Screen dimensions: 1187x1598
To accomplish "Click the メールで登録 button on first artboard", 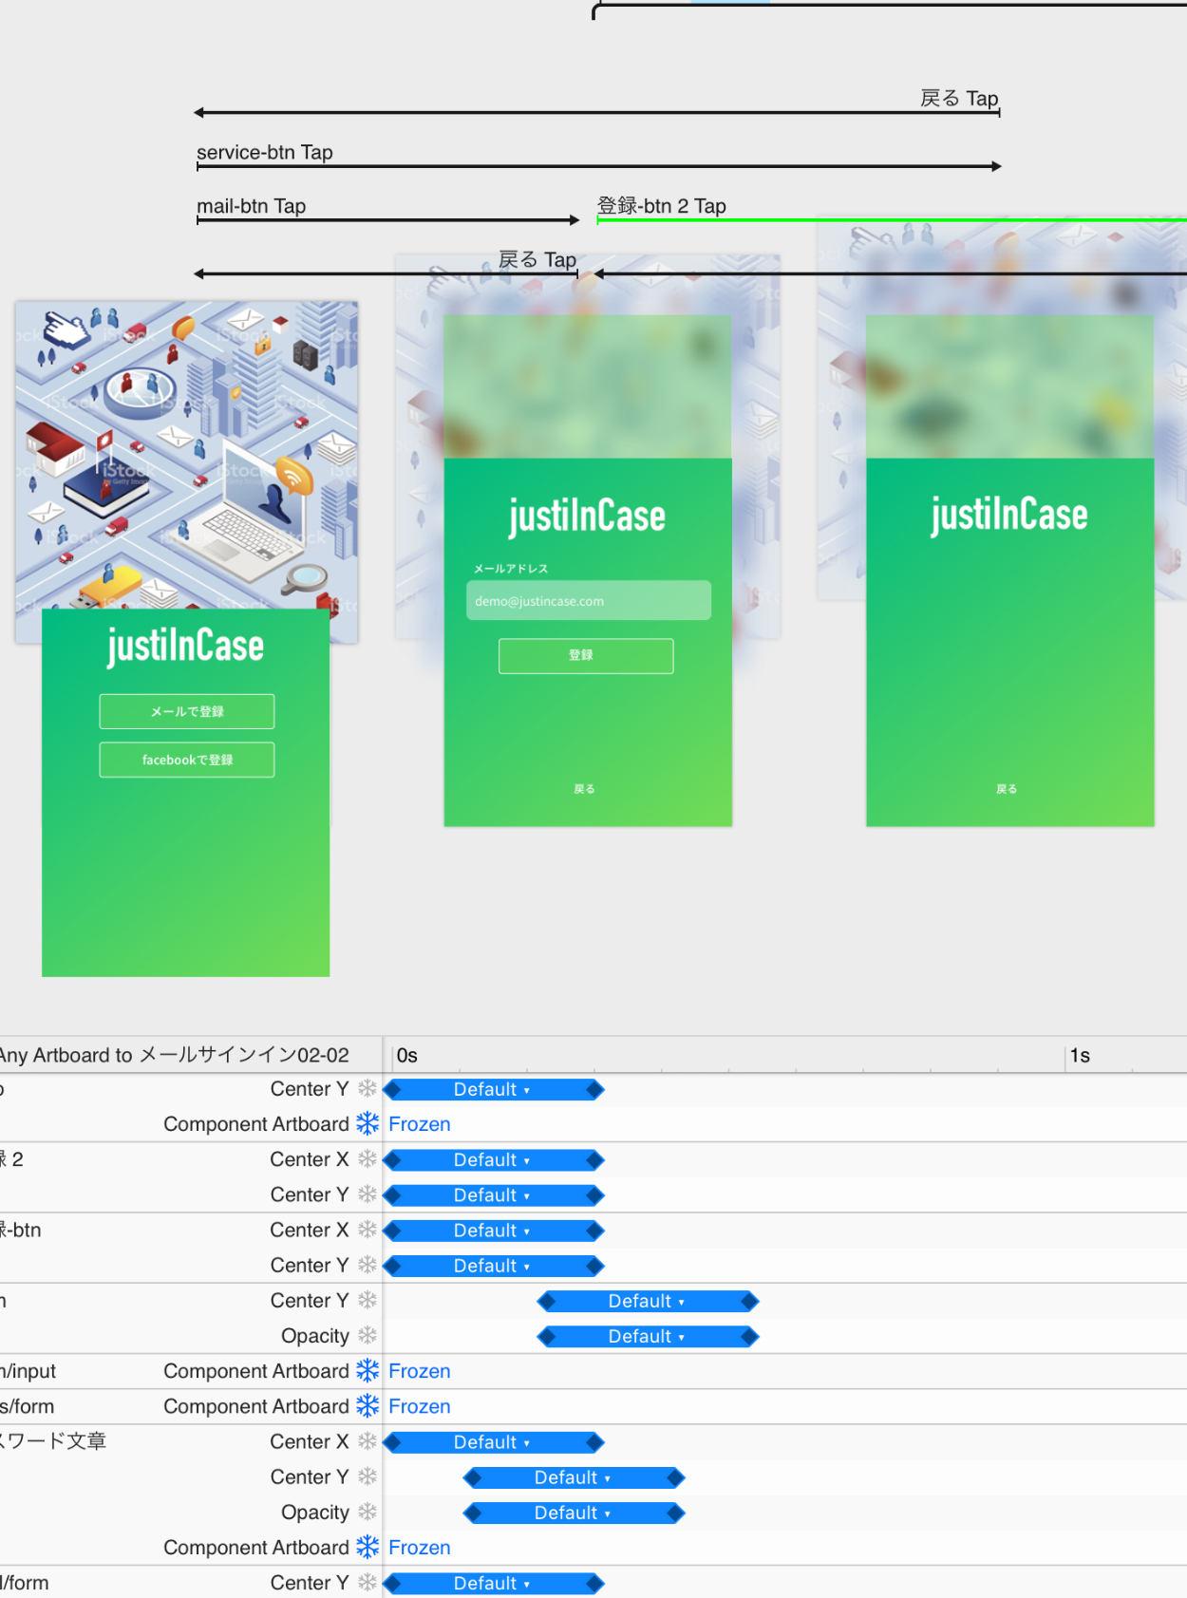I will (x=187, y=711).
